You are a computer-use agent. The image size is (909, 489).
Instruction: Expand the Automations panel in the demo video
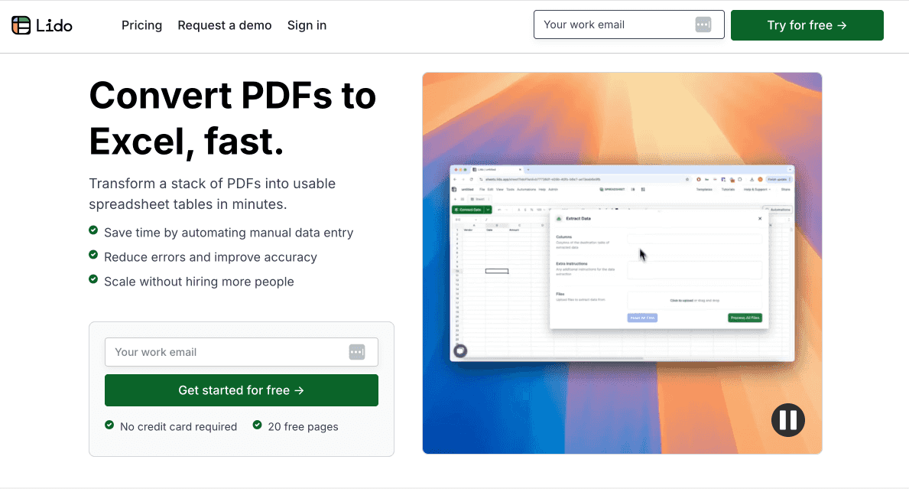[780, 210]
